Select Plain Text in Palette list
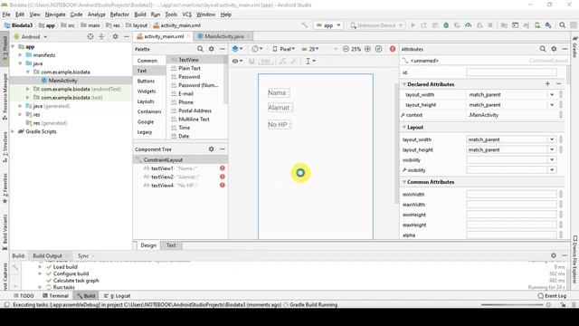 [x=189, y=68]
